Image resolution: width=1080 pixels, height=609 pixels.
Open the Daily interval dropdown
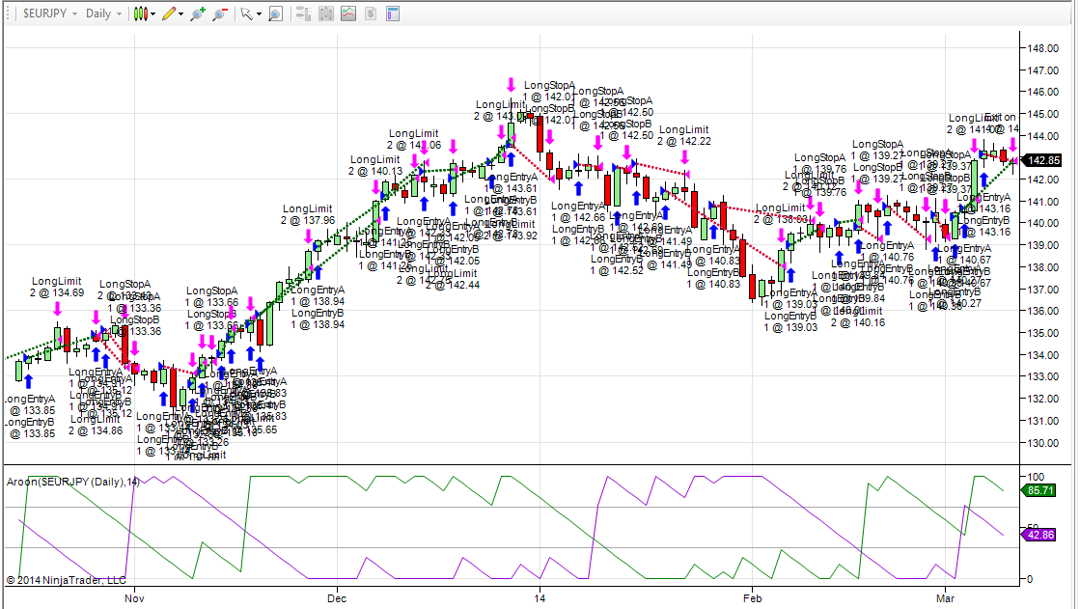tap(104, 14)
